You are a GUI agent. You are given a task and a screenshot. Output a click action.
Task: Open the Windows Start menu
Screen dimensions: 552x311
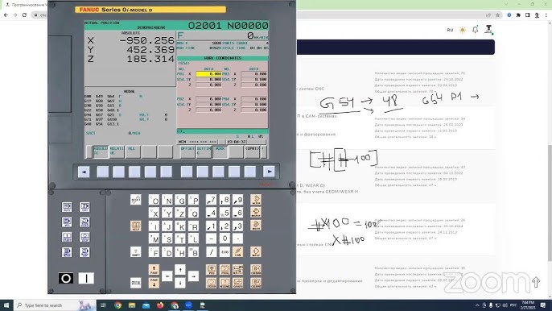pyautogui.click(x=6, y=305)
